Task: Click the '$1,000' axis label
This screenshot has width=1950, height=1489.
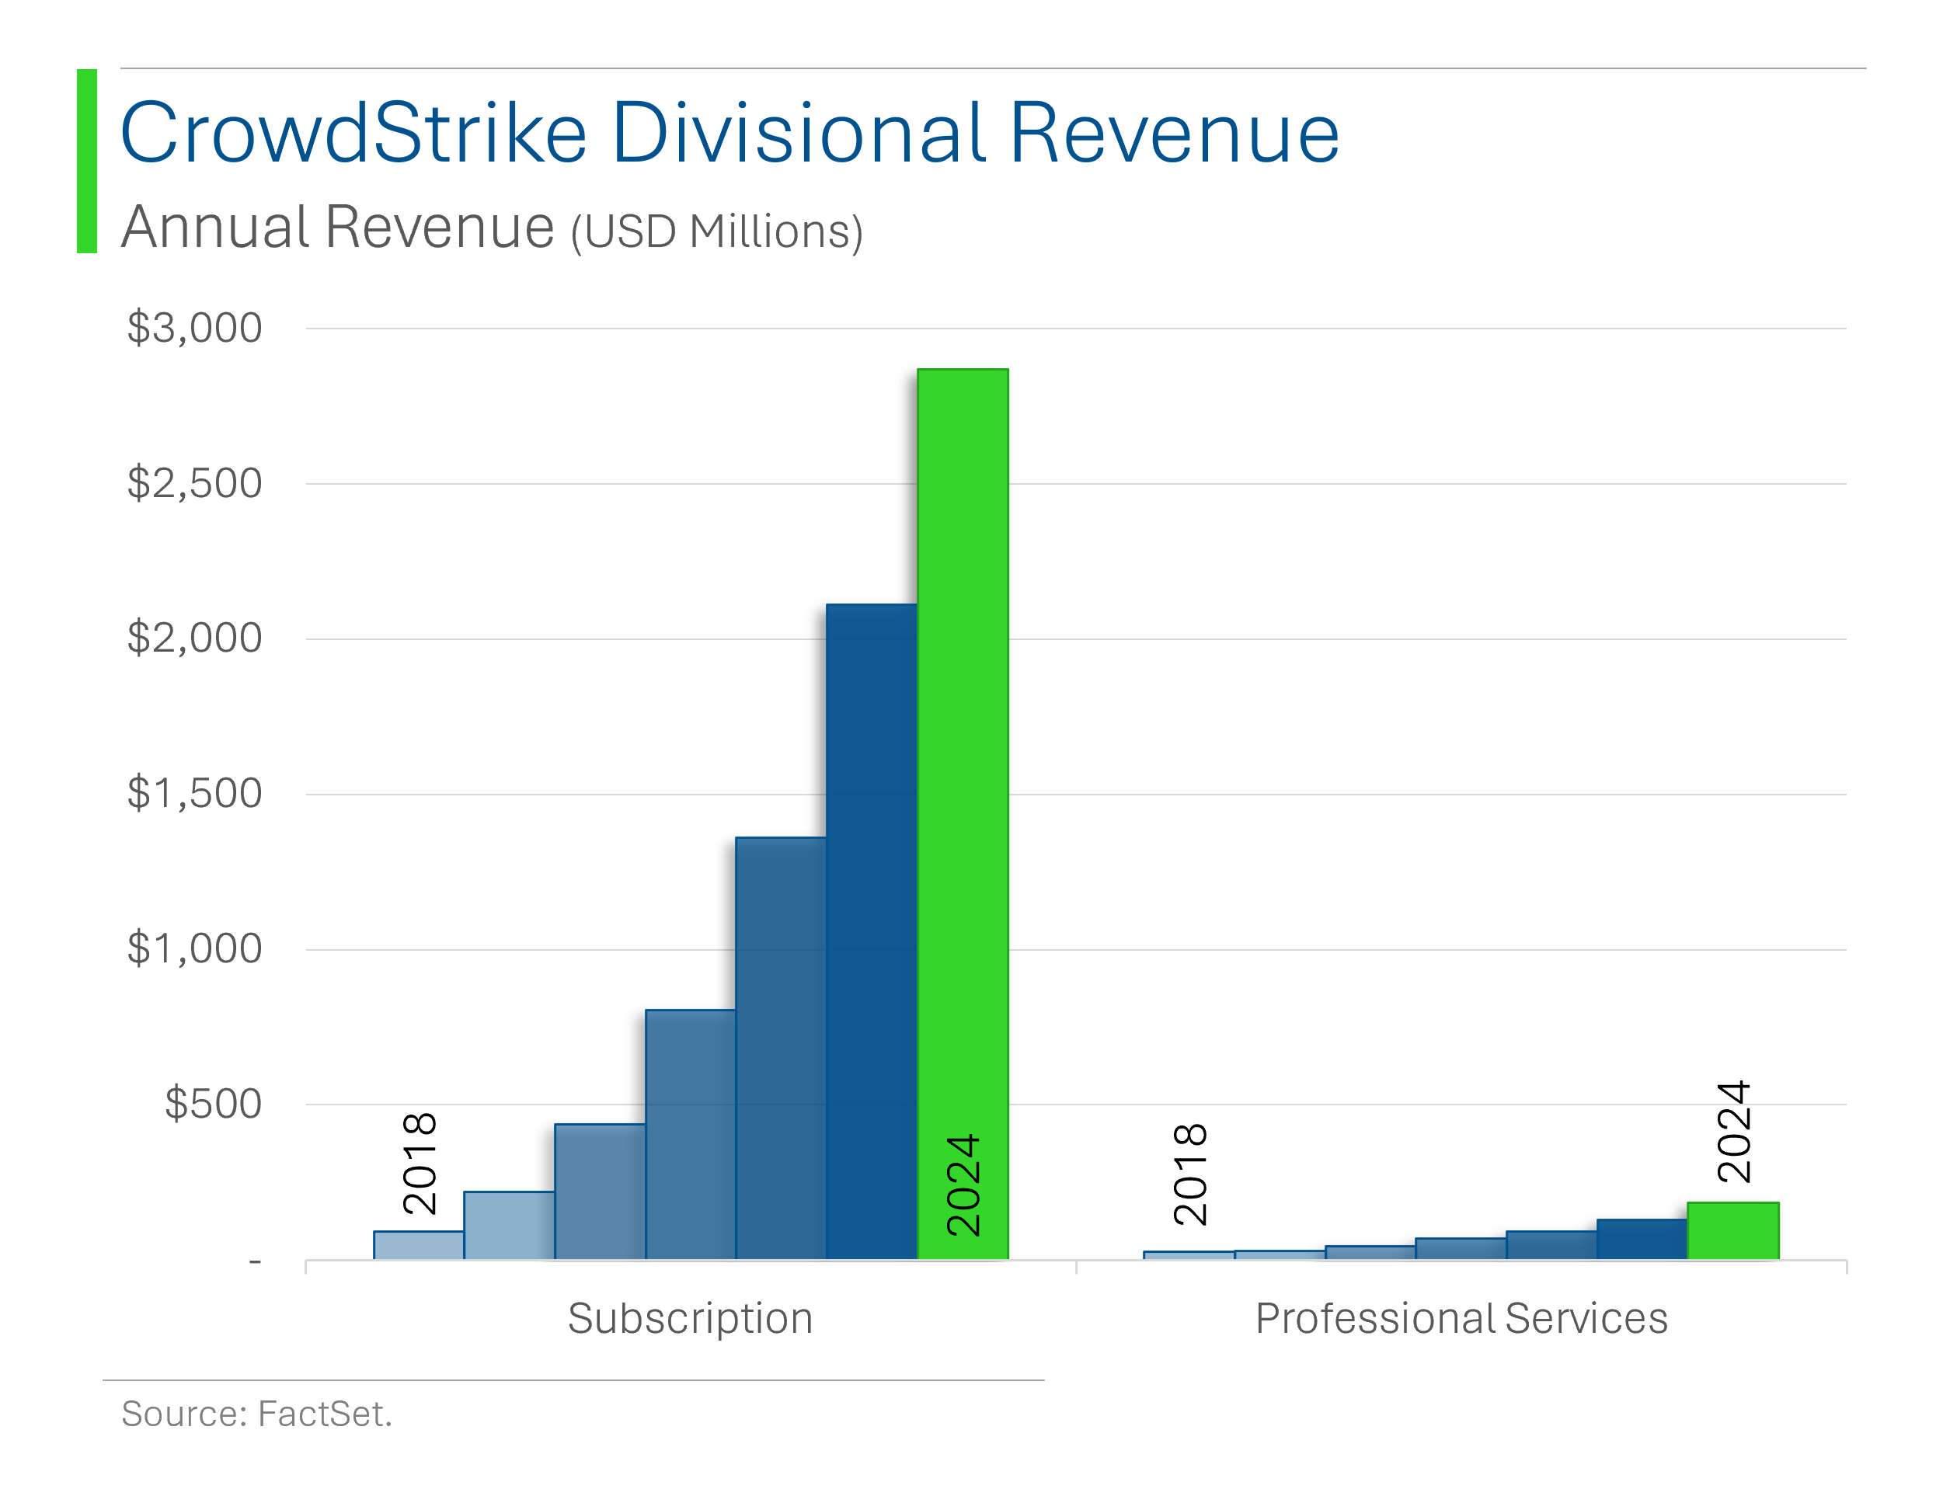Action: [195, 948]
